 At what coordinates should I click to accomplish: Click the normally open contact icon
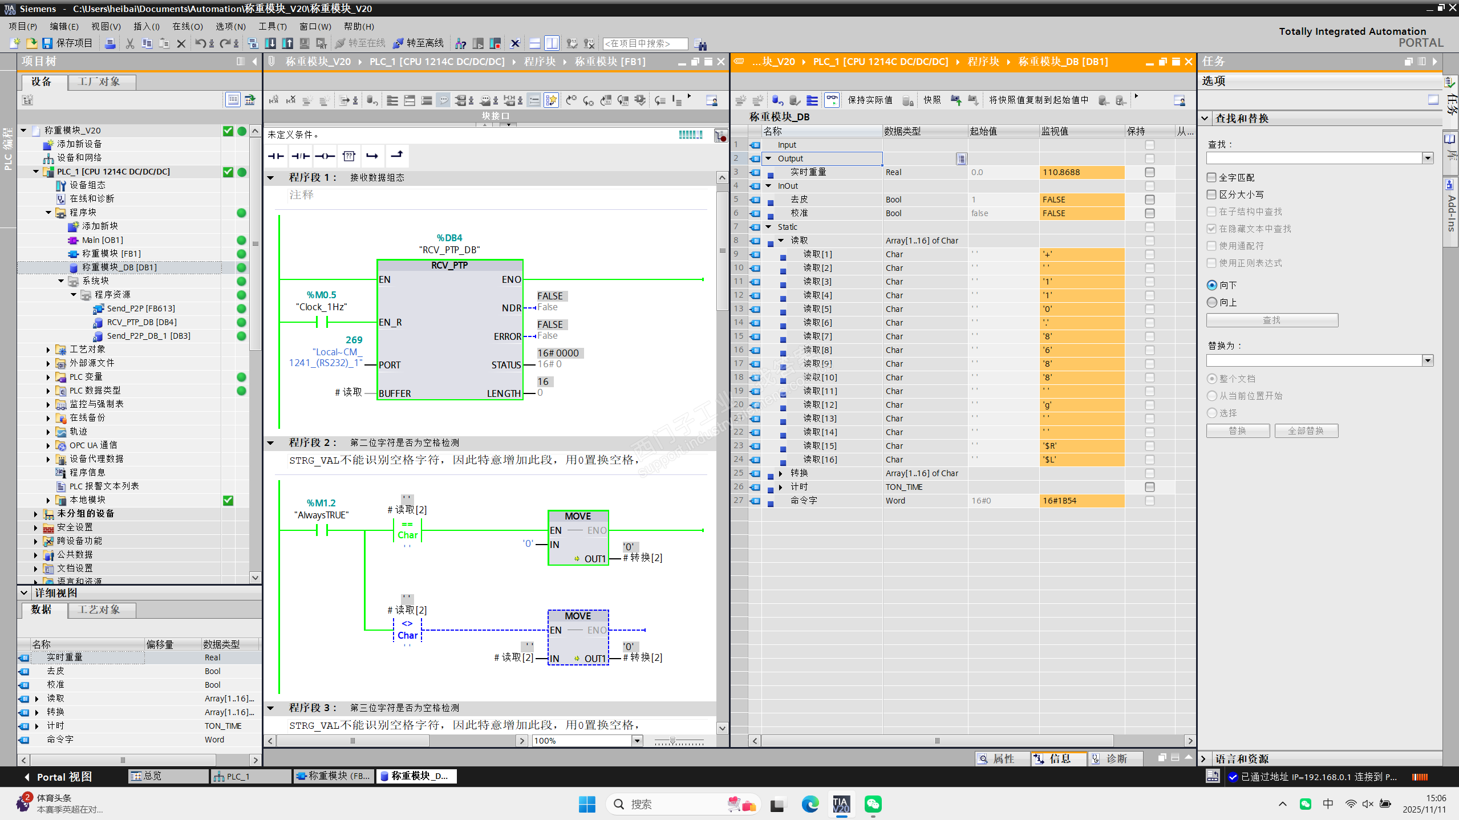pyautogui.click(x=276, y=156)
